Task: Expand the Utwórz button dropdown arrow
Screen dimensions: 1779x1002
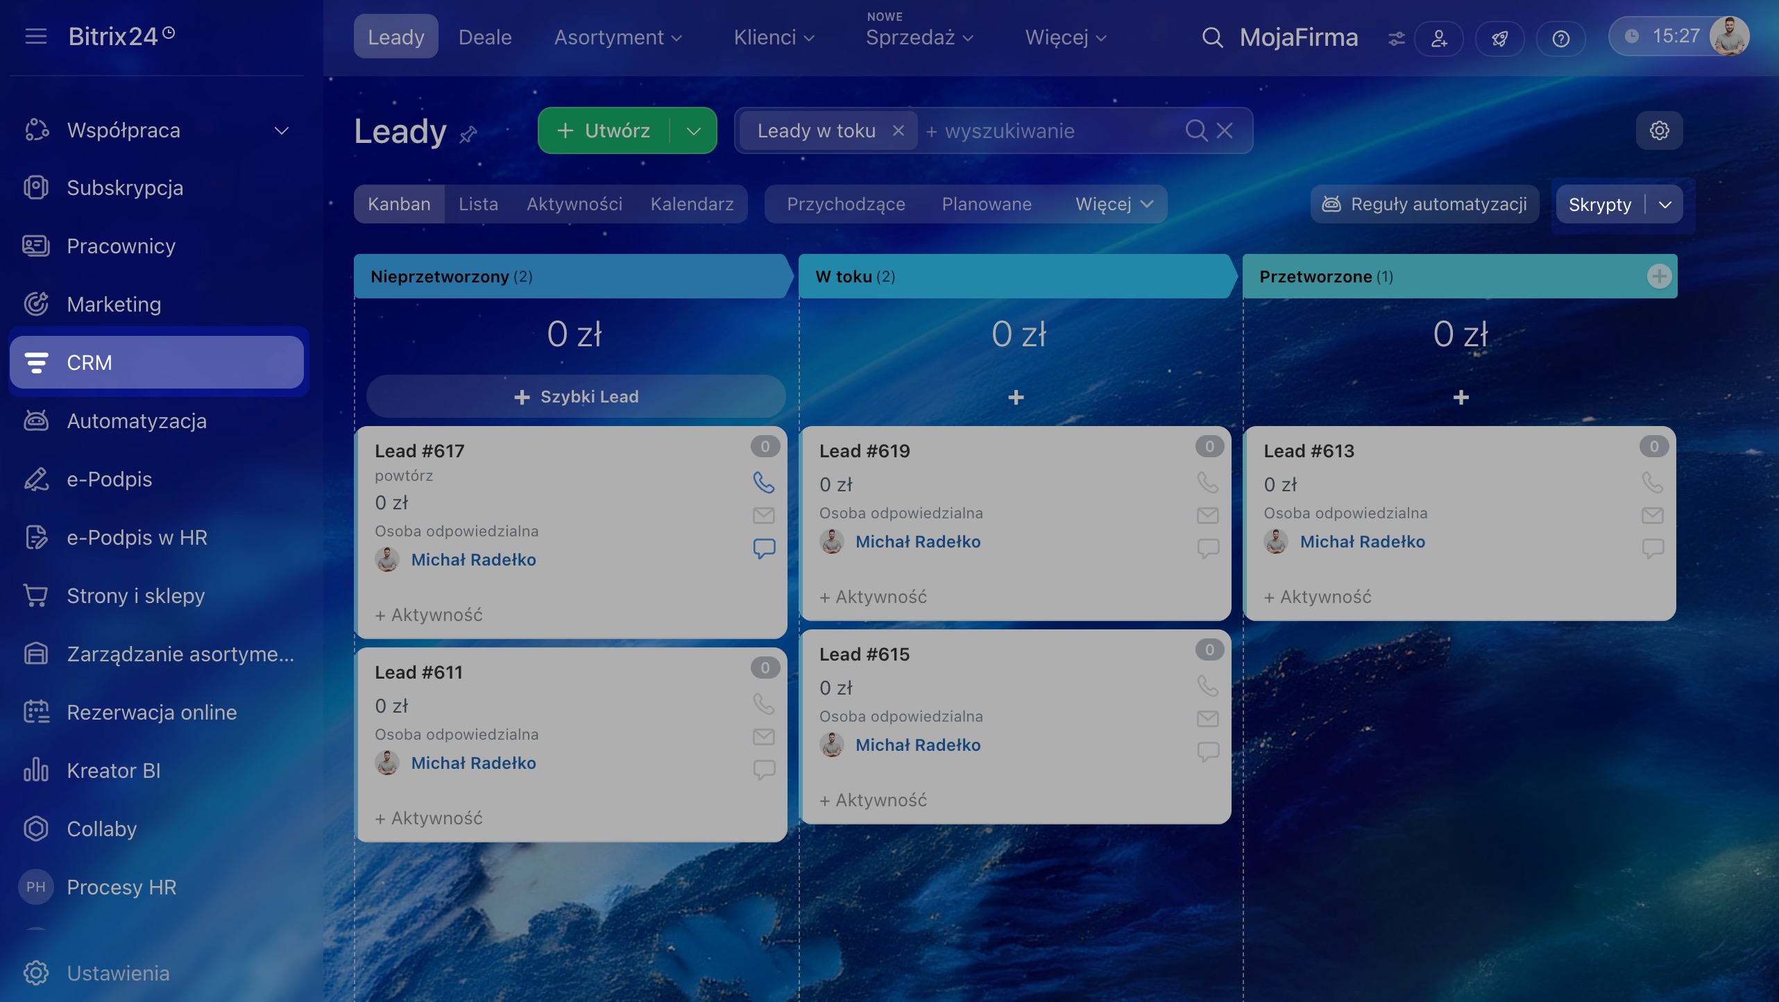Action: click(x=693, y=130)
